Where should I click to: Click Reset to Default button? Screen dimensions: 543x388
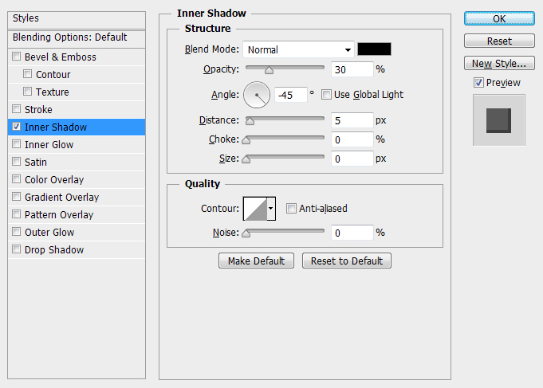pos(346,261)
